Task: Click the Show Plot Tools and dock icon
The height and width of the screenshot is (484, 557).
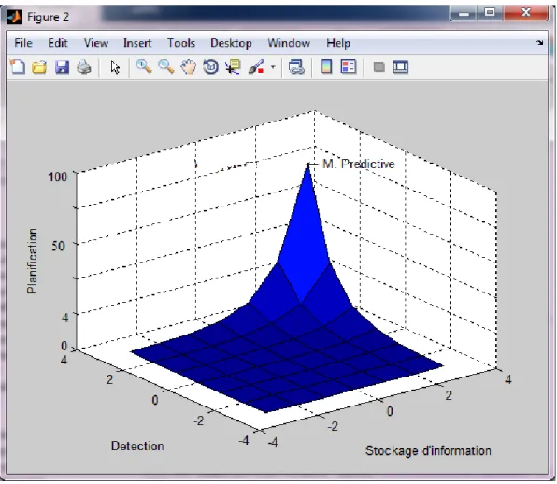Action: coord(401,66)
